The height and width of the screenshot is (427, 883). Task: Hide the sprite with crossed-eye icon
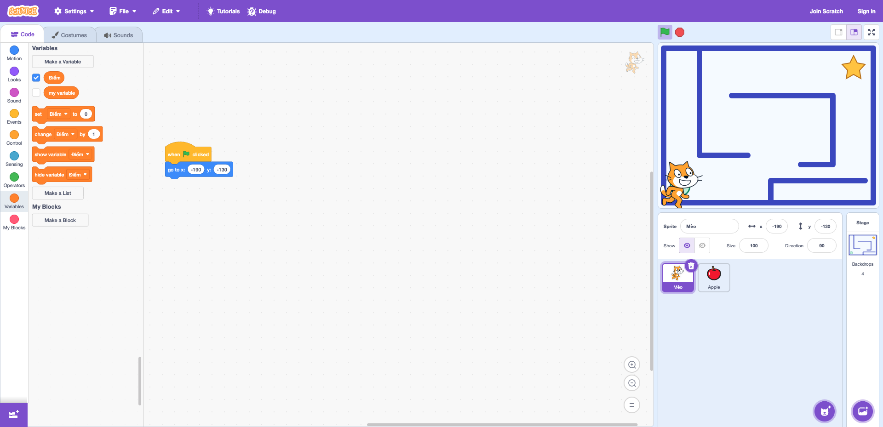702,245
